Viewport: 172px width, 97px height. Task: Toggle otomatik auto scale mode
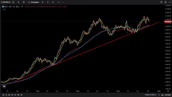168,95
